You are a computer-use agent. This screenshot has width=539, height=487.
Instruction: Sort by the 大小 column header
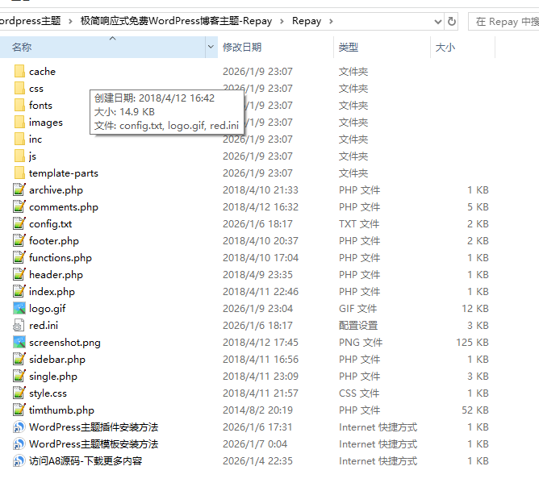(x=462, y=47)
